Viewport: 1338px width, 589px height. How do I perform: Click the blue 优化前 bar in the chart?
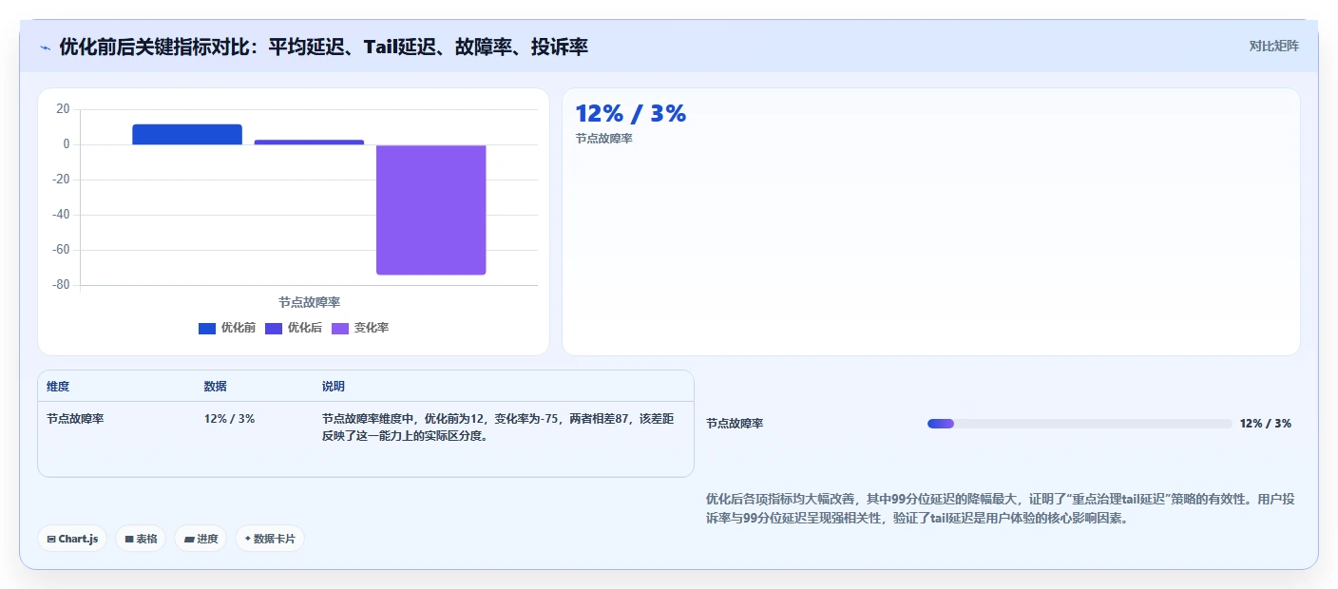187,135
